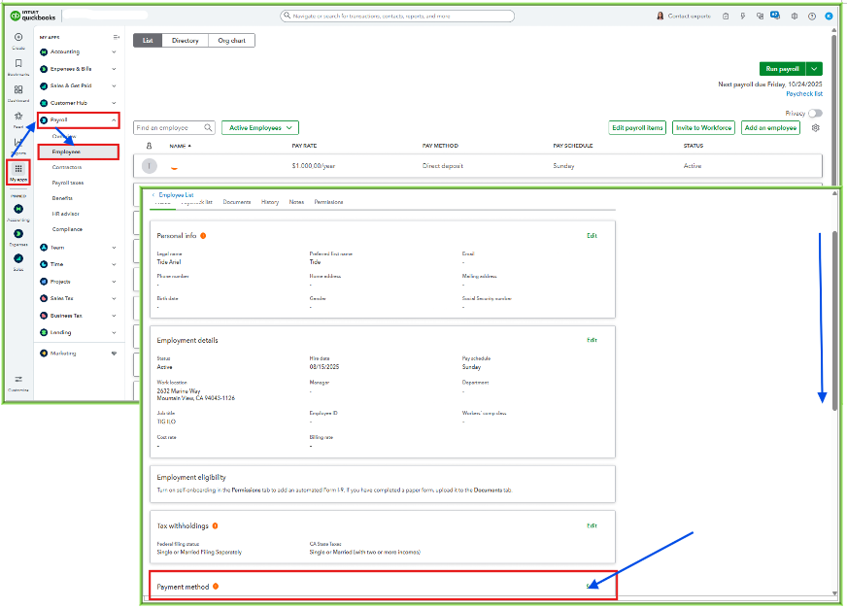Expand the Accounting menu section
This screenshot has height=608, width=847.
pos(114,51)
